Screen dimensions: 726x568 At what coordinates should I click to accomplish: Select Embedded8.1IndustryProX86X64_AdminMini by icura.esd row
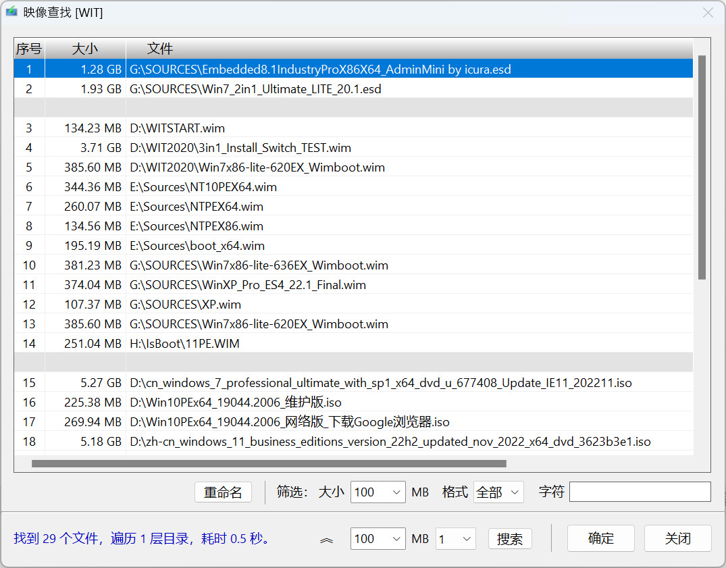[x=353, y=70]
